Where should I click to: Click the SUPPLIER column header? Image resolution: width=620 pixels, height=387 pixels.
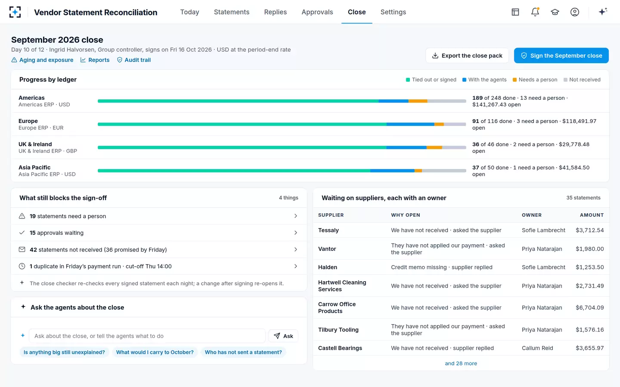coord(331,215)
